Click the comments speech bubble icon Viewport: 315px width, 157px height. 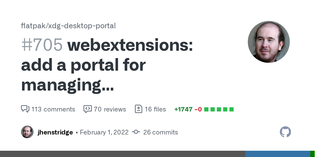coord(25,109)
